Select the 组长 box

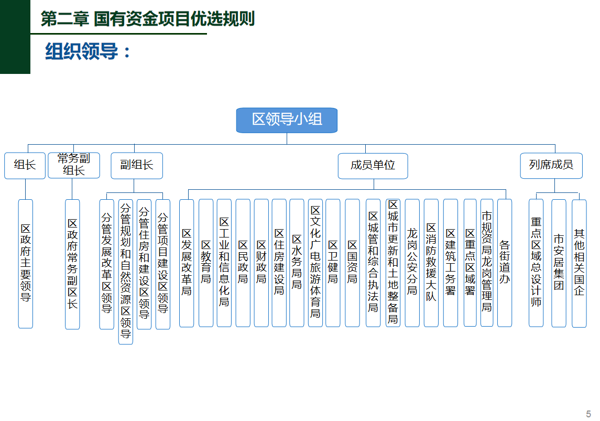click(x=25, y=165)
